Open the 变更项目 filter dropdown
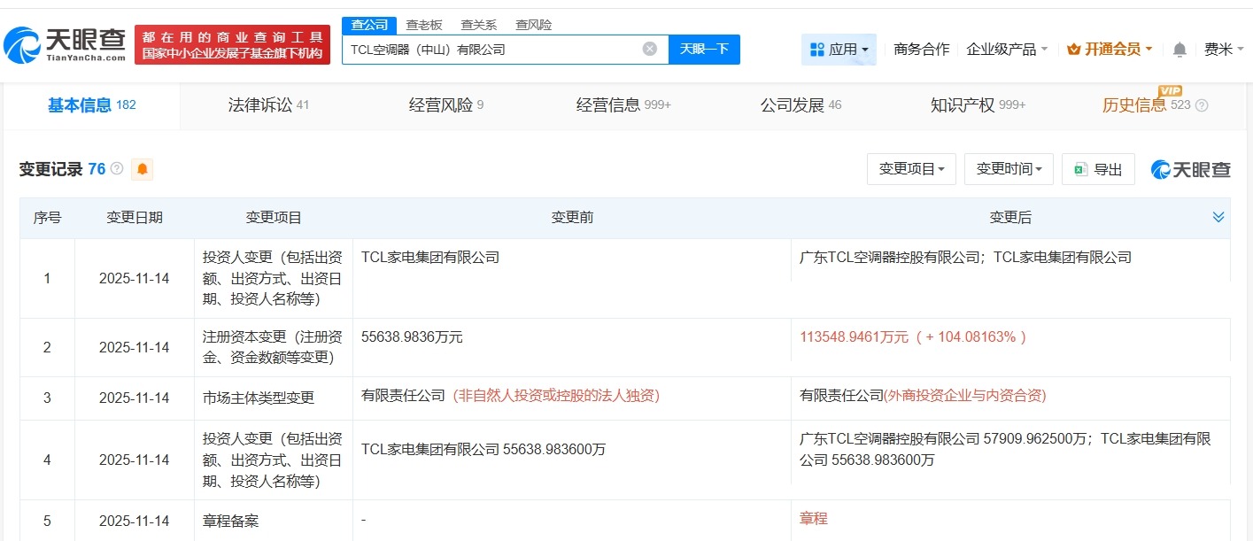 coord(911,168)
